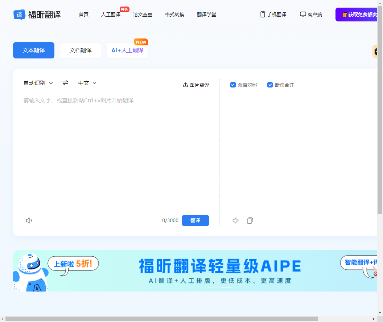Open 格式转换 navigation item
Image resolution: width=383 pixels, height=322 pixels.
175,15
